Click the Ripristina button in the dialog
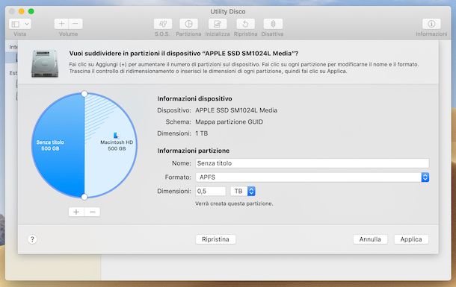This screenshot has height=287, width=456. pos(215,239)
